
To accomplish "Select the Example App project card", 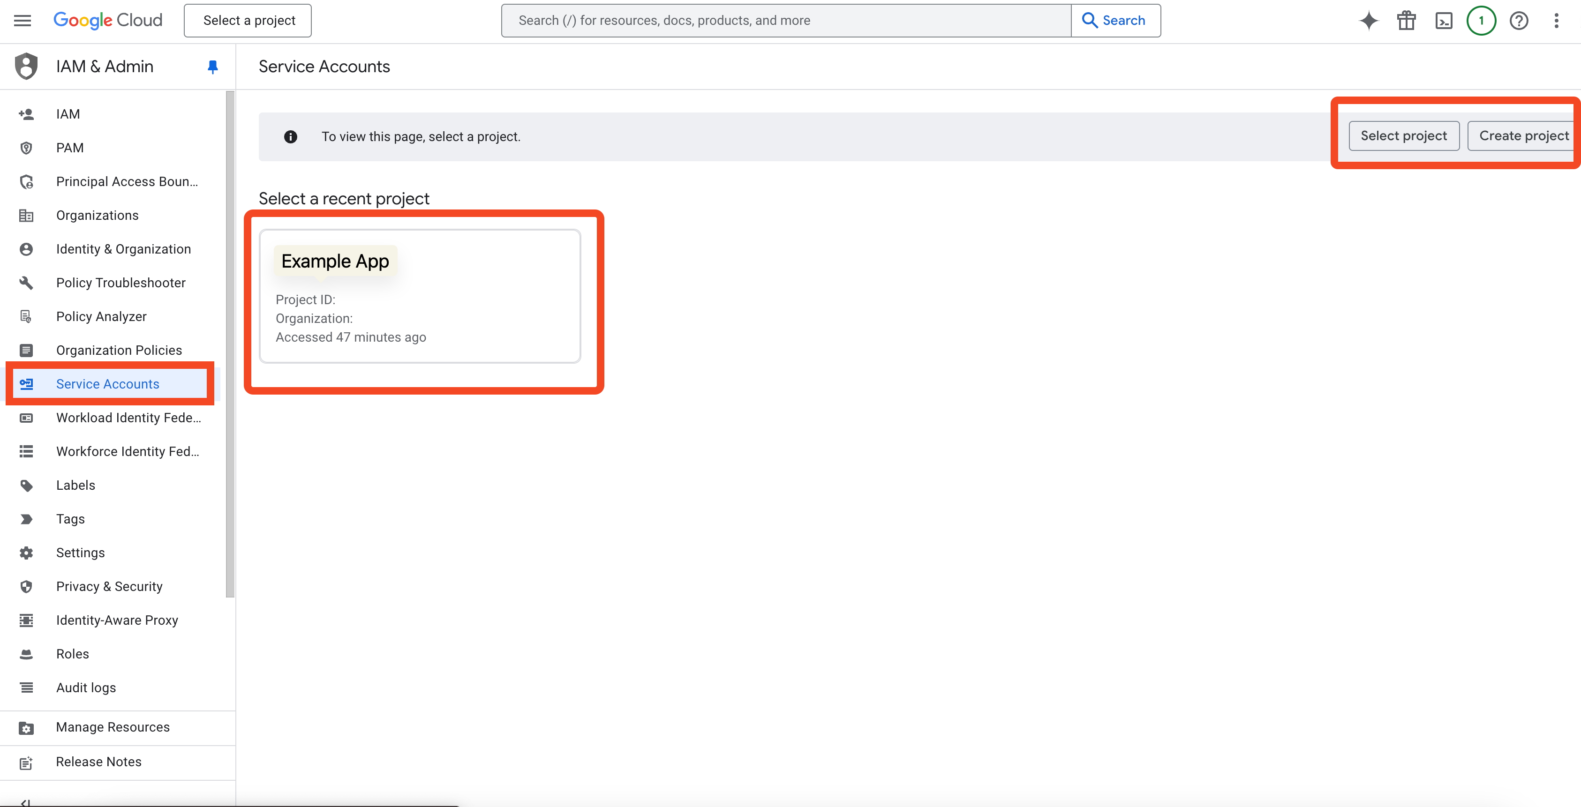I will coord(420,296).
